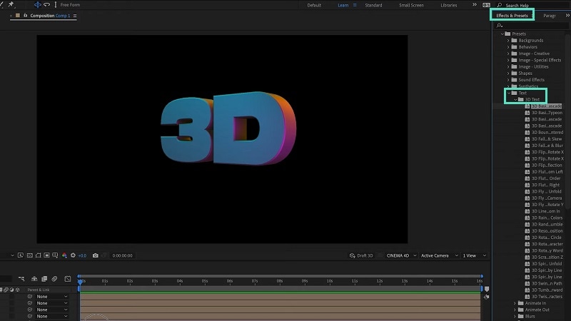Viewport: 571px width, 321px height.
Task: Expand the Animate Out folder
Action: pos(515,310)
